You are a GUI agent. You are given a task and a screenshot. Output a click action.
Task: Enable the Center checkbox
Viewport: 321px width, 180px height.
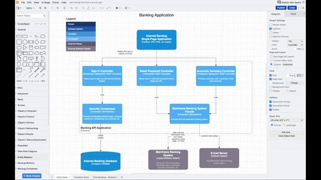point(270,32)
